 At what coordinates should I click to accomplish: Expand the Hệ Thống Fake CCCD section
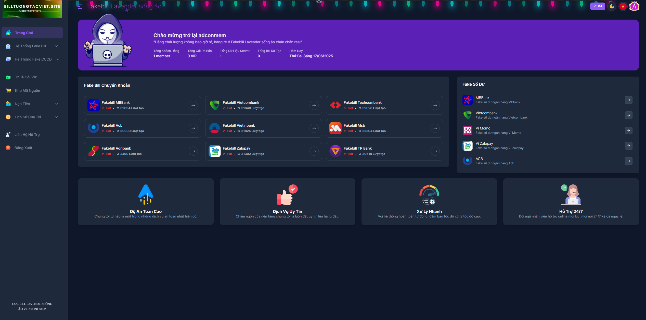pos(32,59)
